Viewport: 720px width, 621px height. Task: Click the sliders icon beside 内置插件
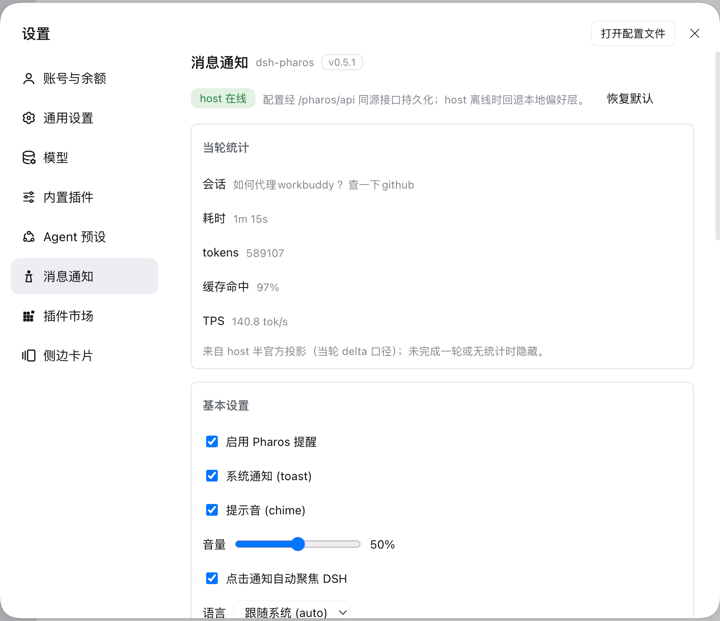(29, 197)
